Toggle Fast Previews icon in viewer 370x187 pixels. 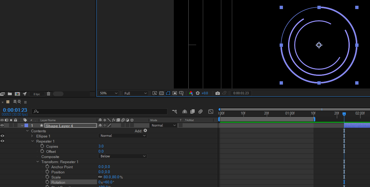point(155,93)
